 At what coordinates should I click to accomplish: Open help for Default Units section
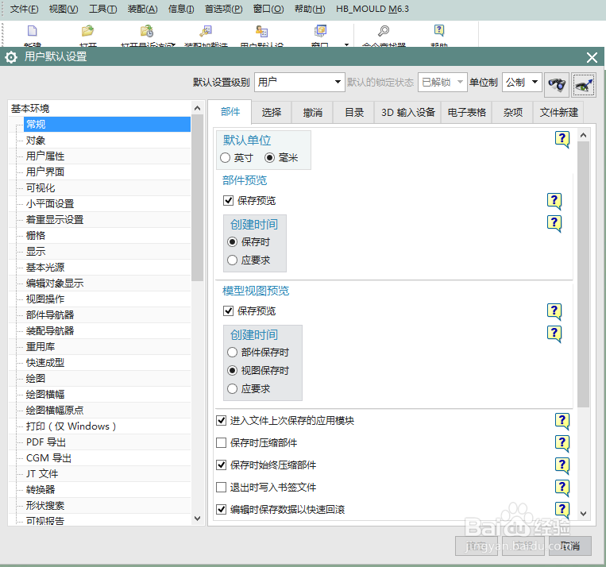[562, 139]
